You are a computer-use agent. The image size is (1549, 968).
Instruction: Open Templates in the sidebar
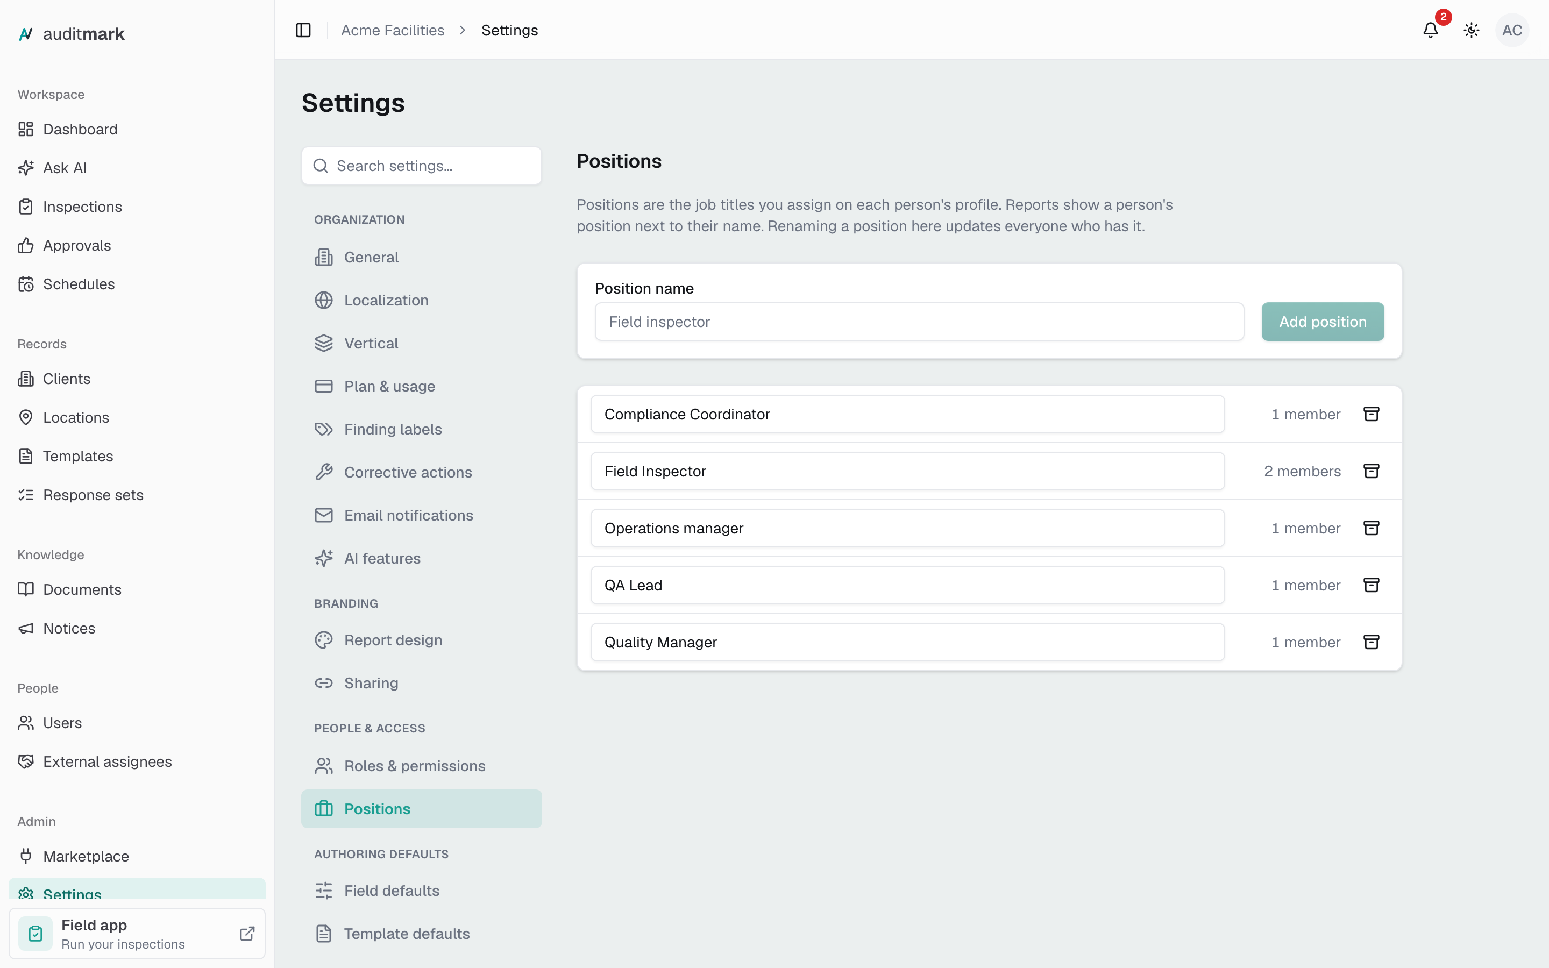[137, 457]
